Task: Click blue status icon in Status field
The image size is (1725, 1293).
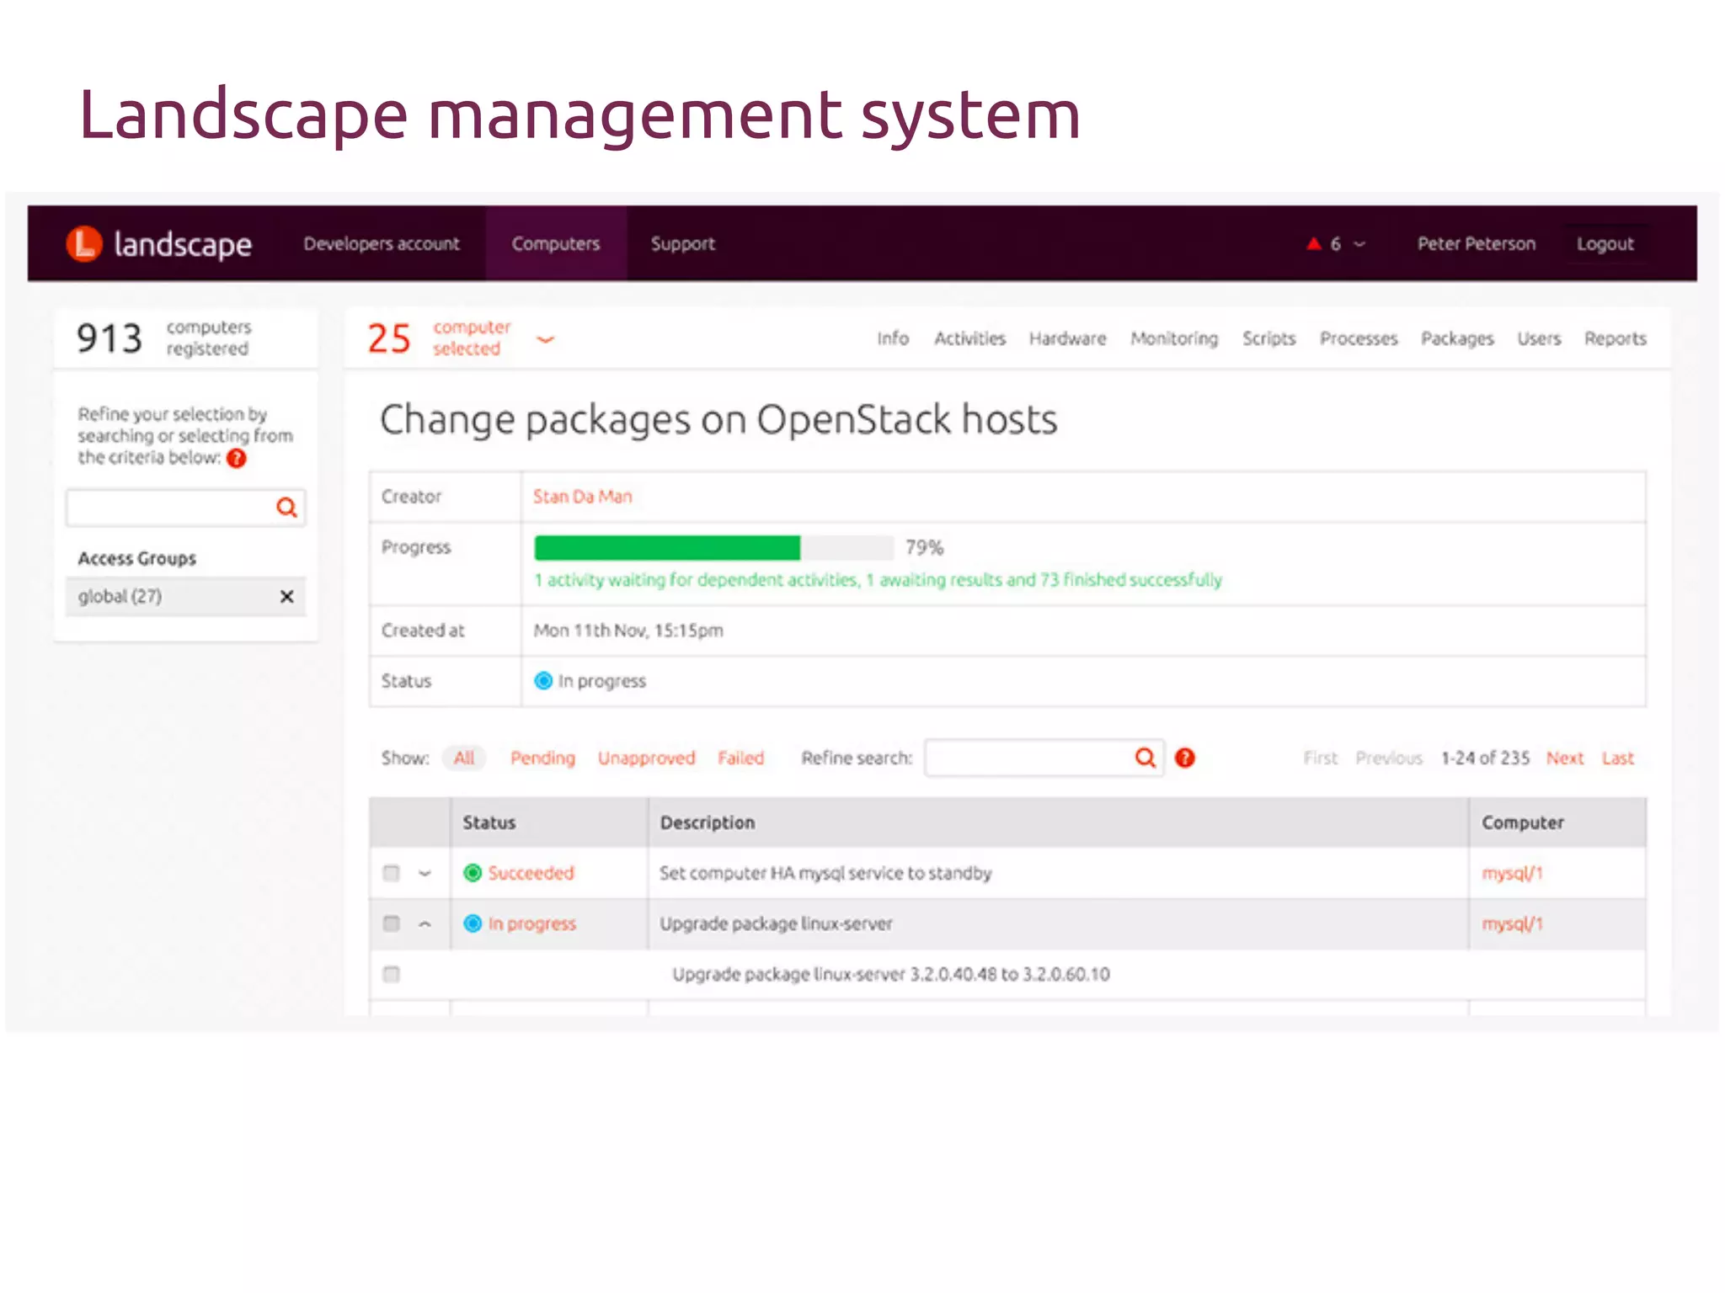Action: 543,680
